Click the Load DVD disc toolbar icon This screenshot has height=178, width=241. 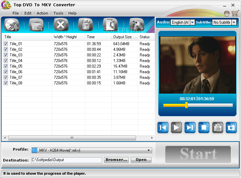[x=12, y=25]
